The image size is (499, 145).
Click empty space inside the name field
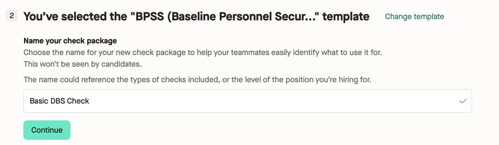(260, 101)
